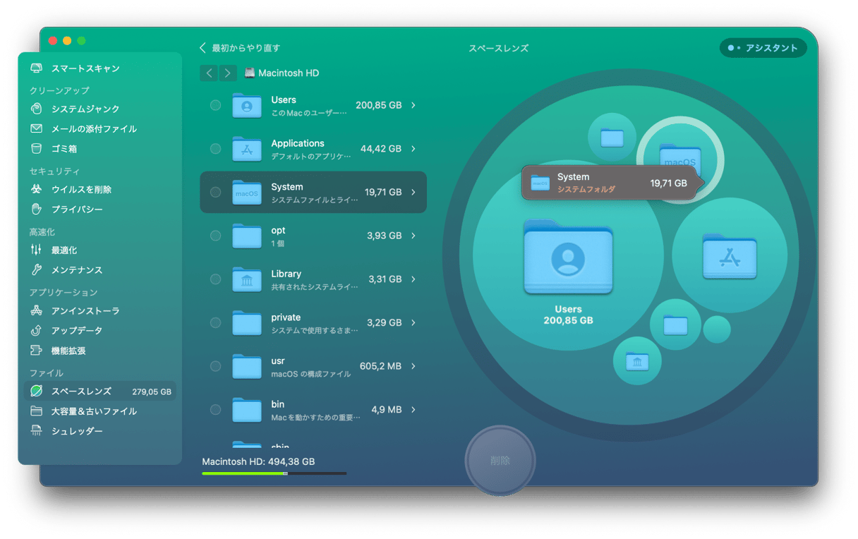This screenshot has width=858, height=539.
Task: Click the シュレッダー shredder icon
Action: (x=36, y=430)
